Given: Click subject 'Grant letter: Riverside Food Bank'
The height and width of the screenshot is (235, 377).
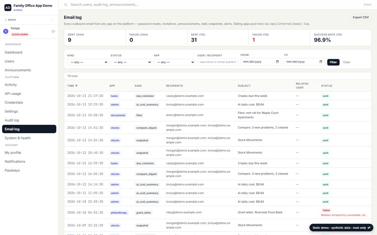Looking at the screenshot, I should click(x=260, y=212).
